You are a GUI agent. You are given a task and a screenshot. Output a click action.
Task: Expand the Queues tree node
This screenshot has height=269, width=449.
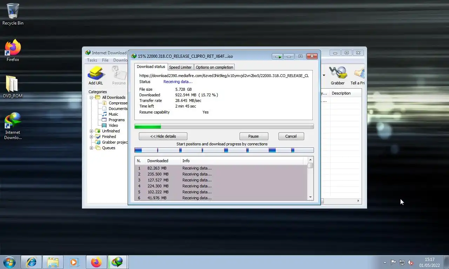(x=92, y=148)
